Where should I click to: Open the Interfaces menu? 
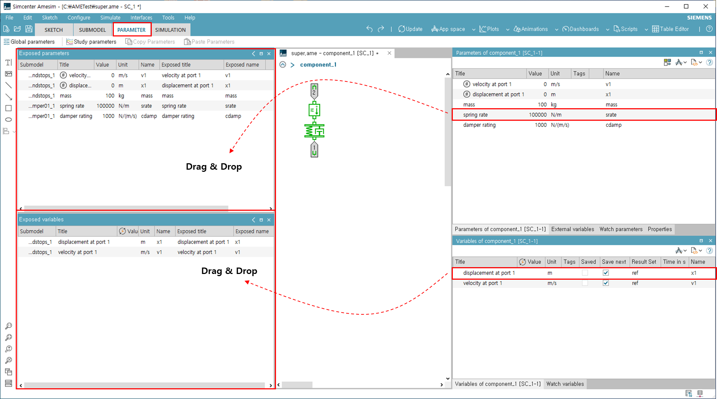click(x=141, y=18)
